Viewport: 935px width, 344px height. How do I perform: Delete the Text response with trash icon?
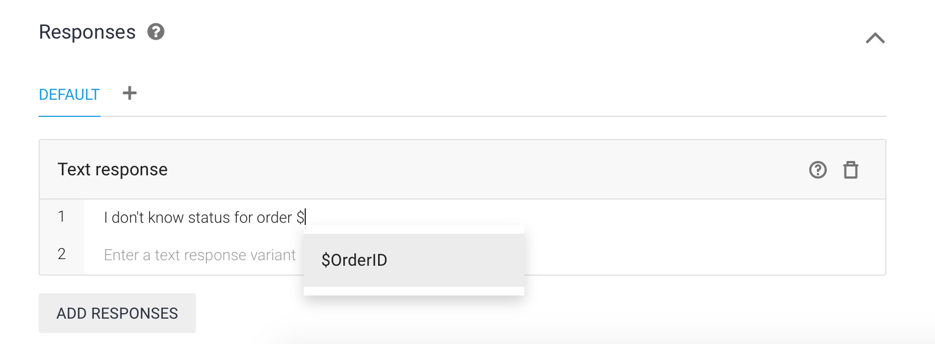[851, 170]
